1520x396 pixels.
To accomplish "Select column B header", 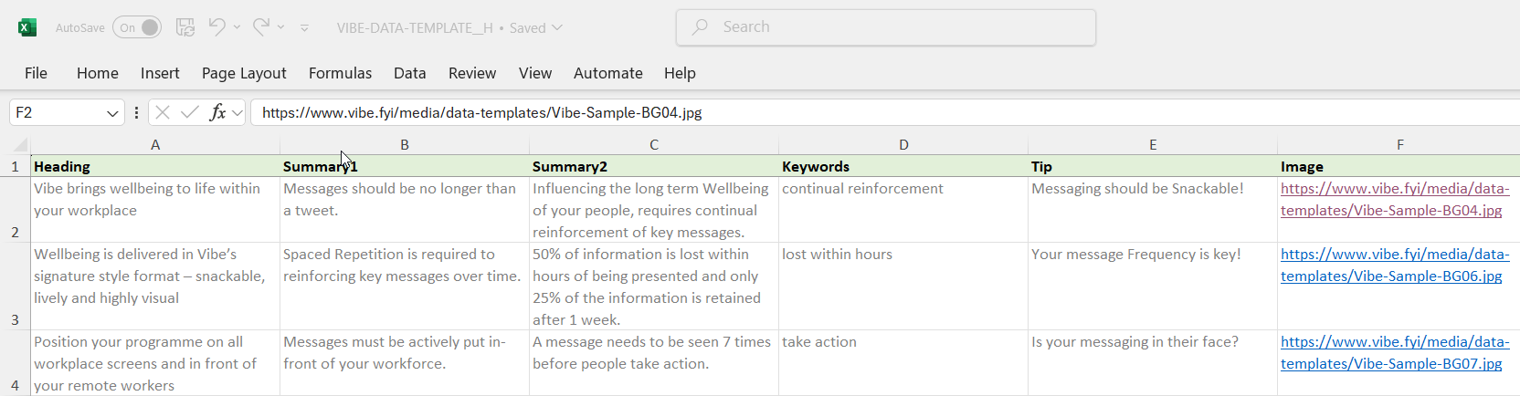I will click(405, 145).
